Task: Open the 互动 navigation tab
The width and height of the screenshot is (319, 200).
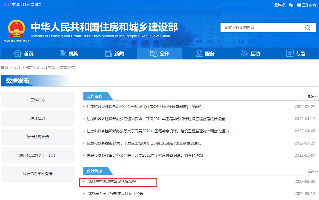Action: [250, 54]
